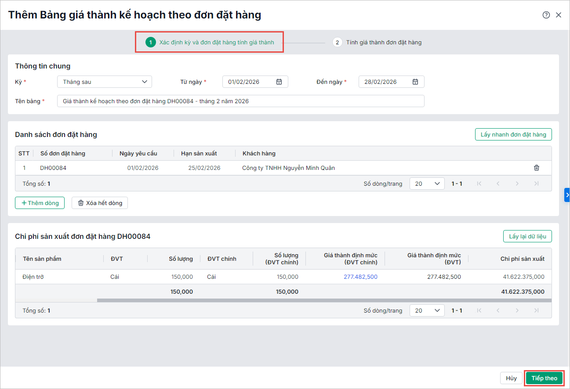Screen dimensions: 570x389
Task: Click the Thêm dòng button
Action: (40, 203)
